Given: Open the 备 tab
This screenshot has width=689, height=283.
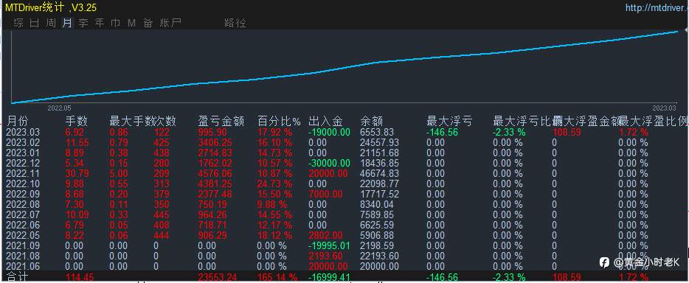Looking at the screenshot, I should click(148, 24).
